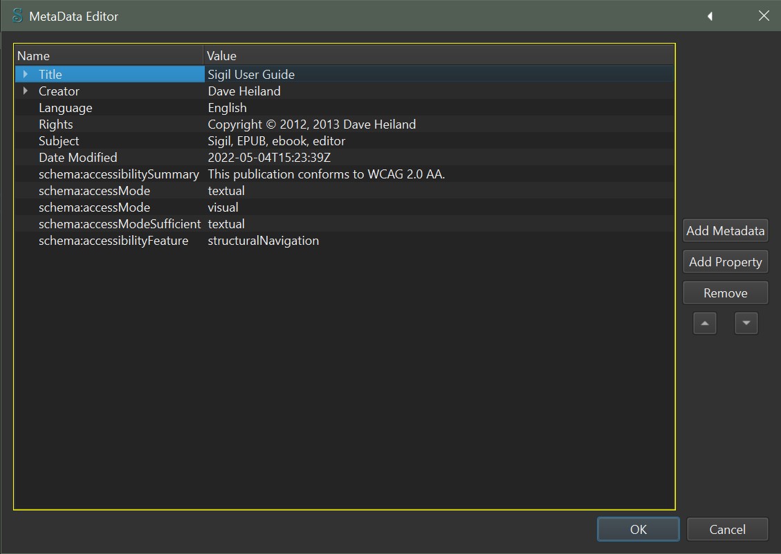Select schema:accessMode row with textual value
781x554 pixels.
344,191
